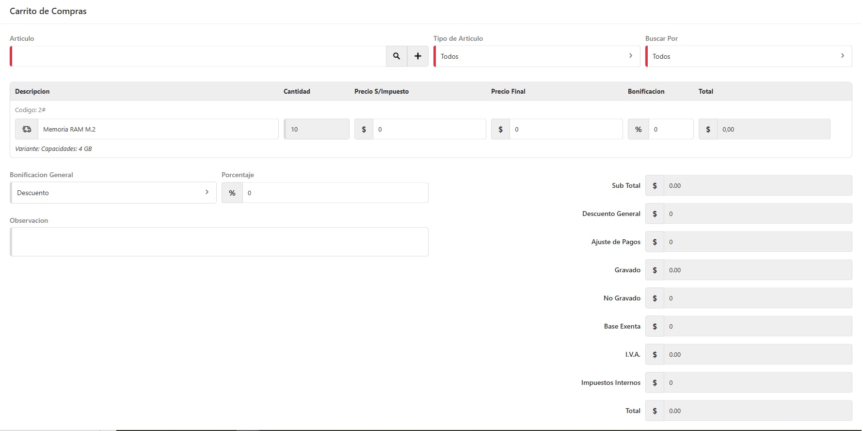Click the Precio S/Impuesto amount input
This screenshot has height=431, width=863.
429,130
